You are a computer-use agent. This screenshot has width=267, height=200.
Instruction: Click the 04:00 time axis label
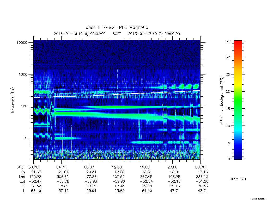(61, 167)
